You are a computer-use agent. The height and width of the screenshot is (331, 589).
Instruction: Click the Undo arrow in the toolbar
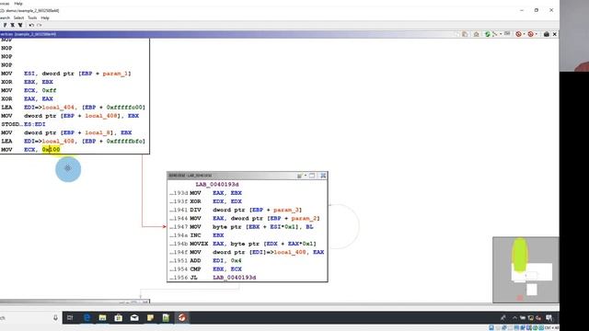point(31,25)
